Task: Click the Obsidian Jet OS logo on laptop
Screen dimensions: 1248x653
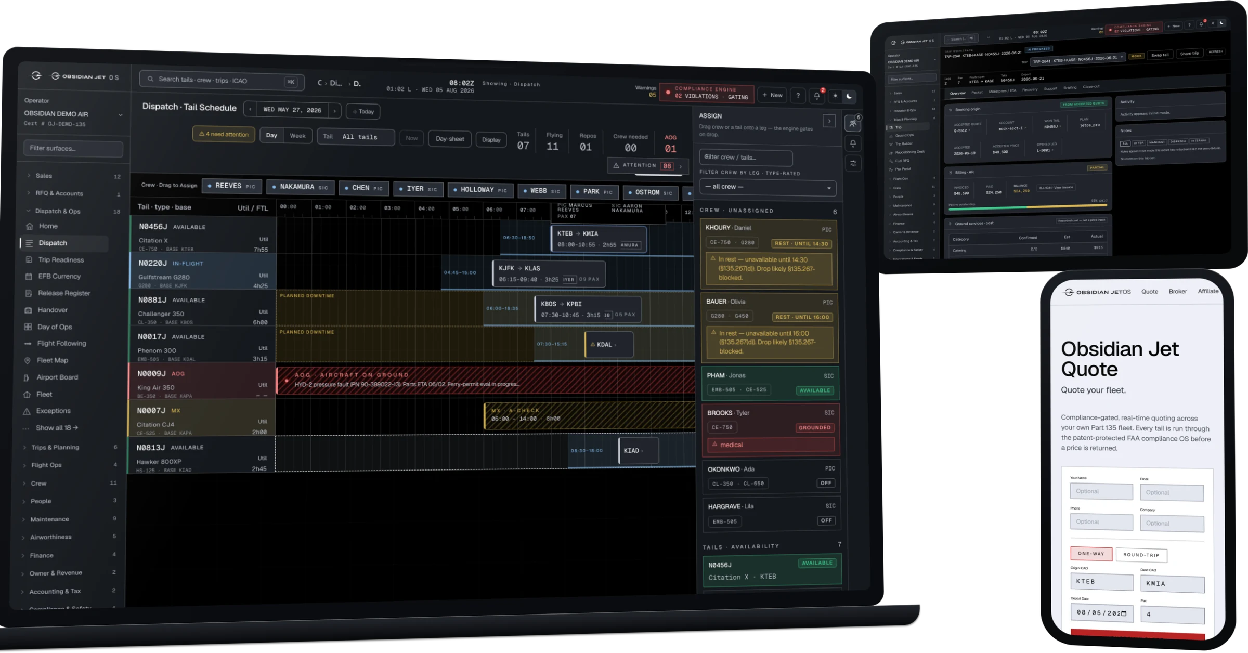Action: pos(85,76)
